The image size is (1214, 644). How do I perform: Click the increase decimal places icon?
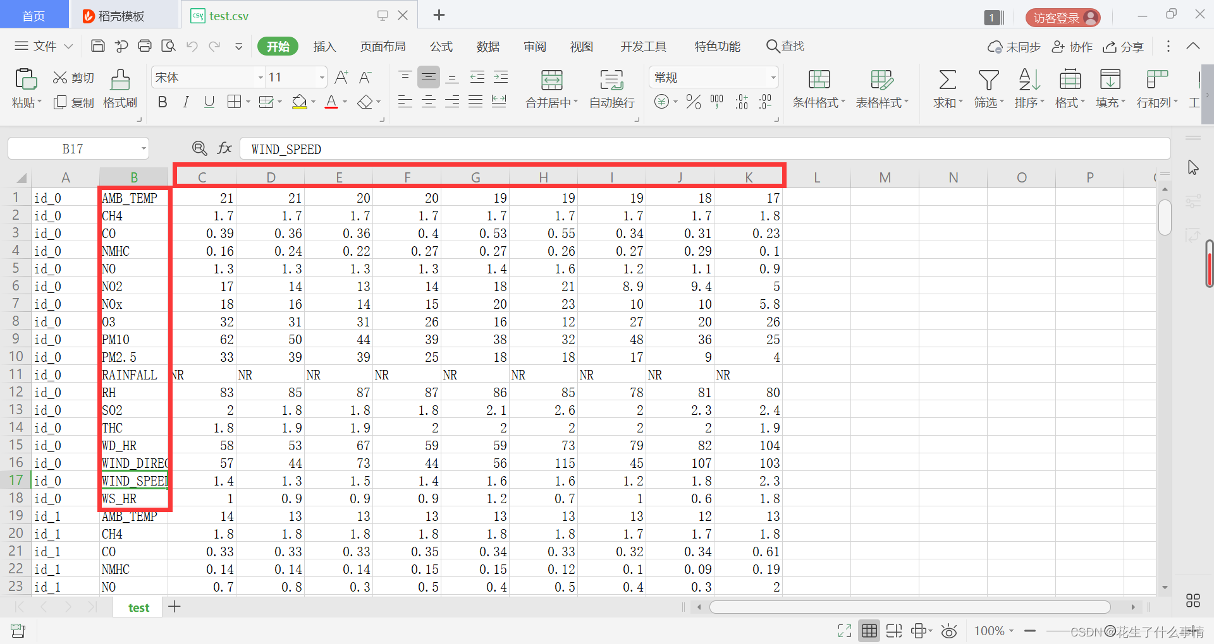(742, 102)
